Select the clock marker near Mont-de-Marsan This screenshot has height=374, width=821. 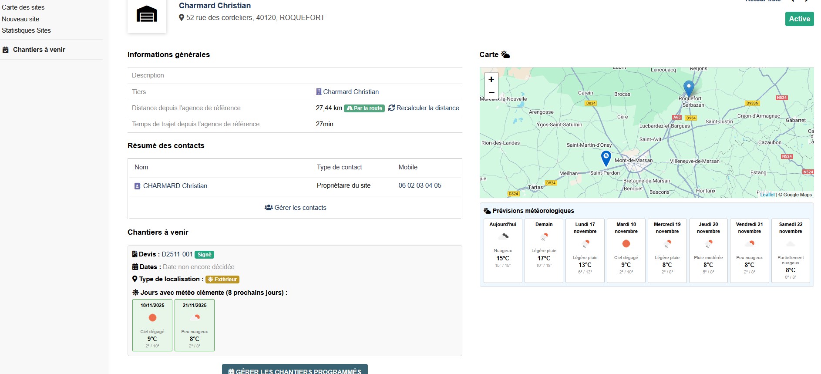click(x=606, y=158)
